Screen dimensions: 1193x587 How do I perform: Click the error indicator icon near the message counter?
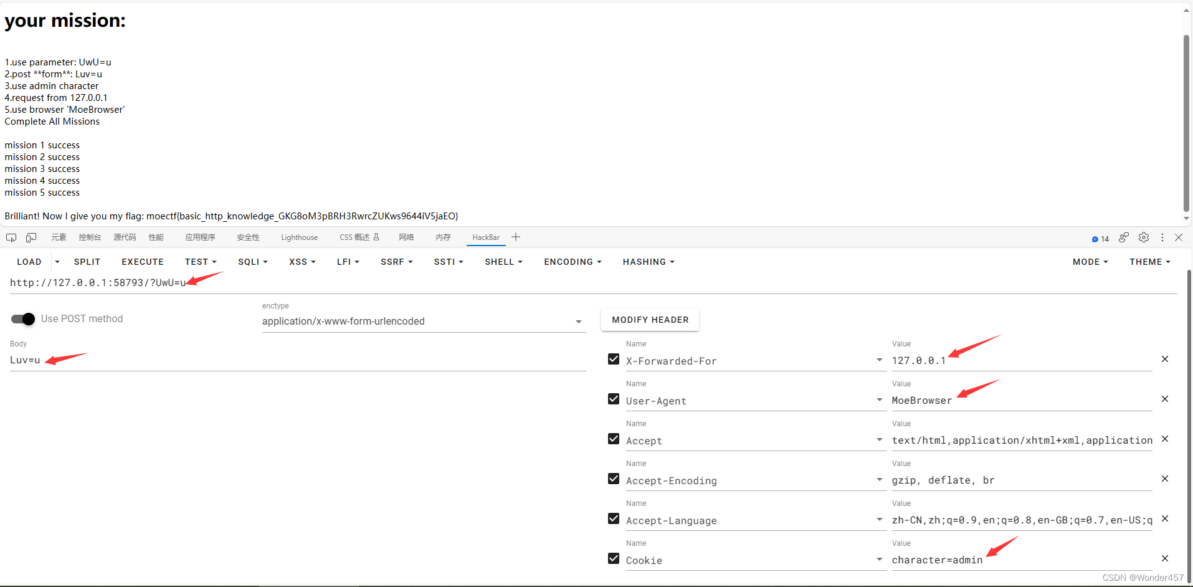coord(1123,237)
